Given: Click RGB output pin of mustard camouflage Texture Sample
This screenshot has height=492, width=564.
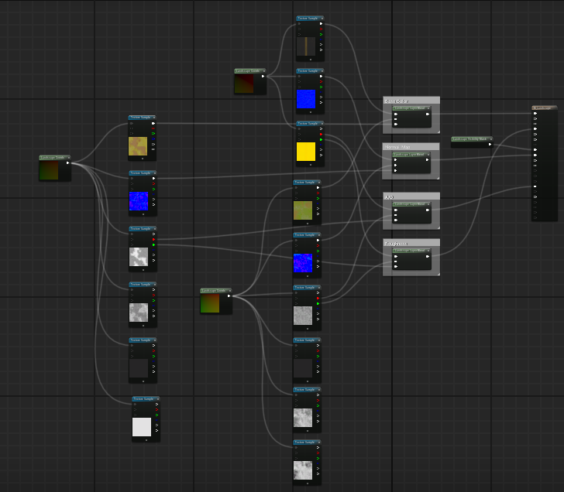Looking at the screenshot, I should coord(153,123).
